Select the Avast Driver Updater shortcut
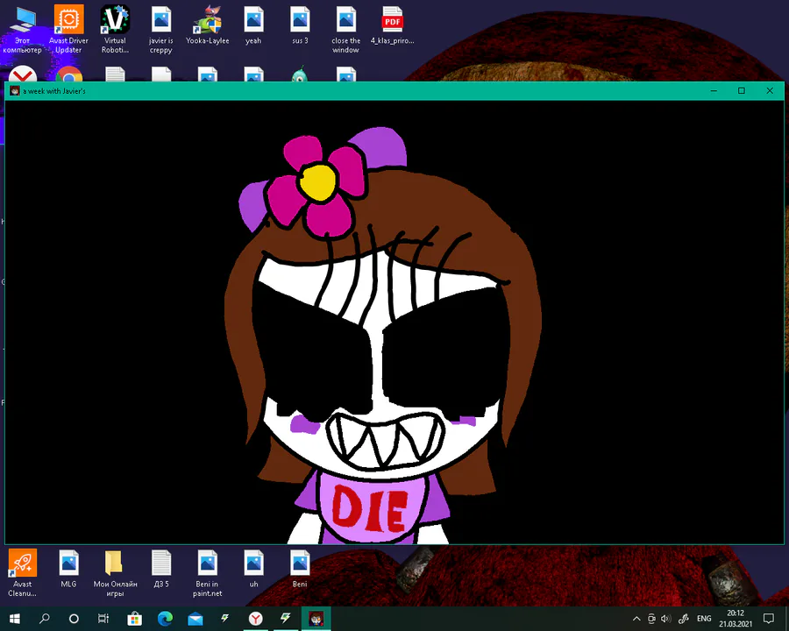 coord(68,29)
